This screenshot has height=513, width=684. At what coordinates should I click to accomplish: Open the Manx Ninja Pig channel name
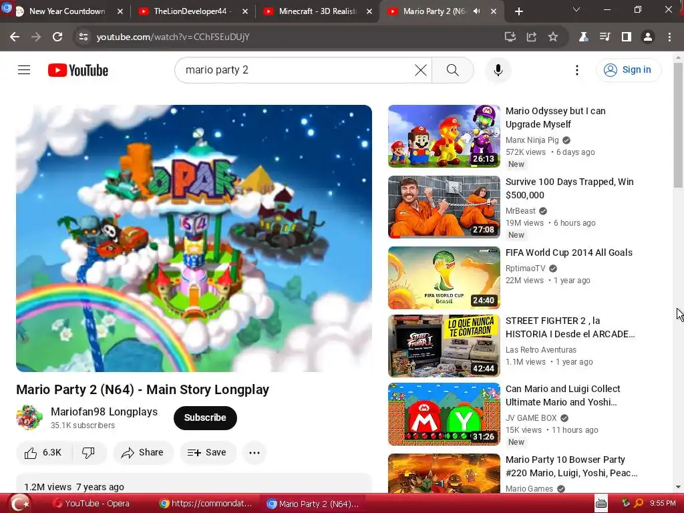pos(532,140)
